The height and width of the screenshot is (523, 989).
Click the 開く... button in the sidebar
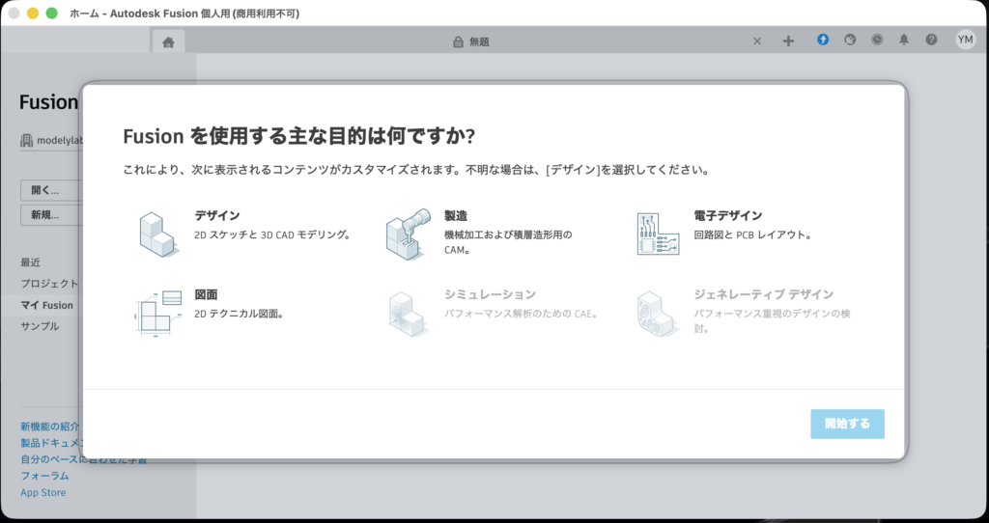50,190
